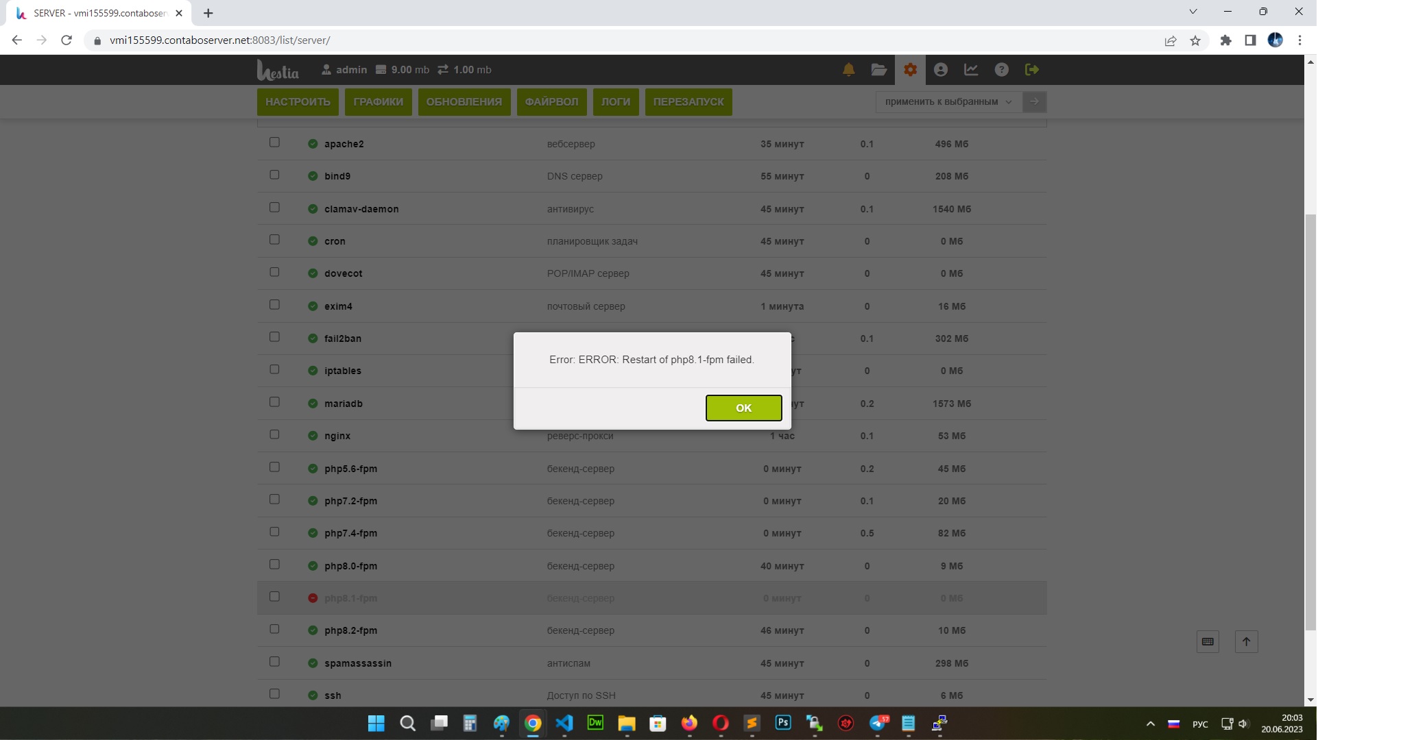Click the taskbar clock and date
Screen dimensions: 1414x740
coord(1282,724)
